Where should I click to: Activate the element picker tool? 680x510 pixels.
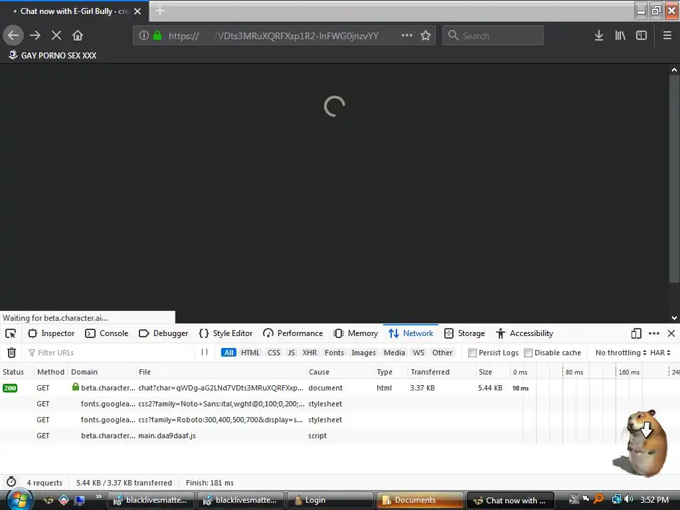[11, 333]
